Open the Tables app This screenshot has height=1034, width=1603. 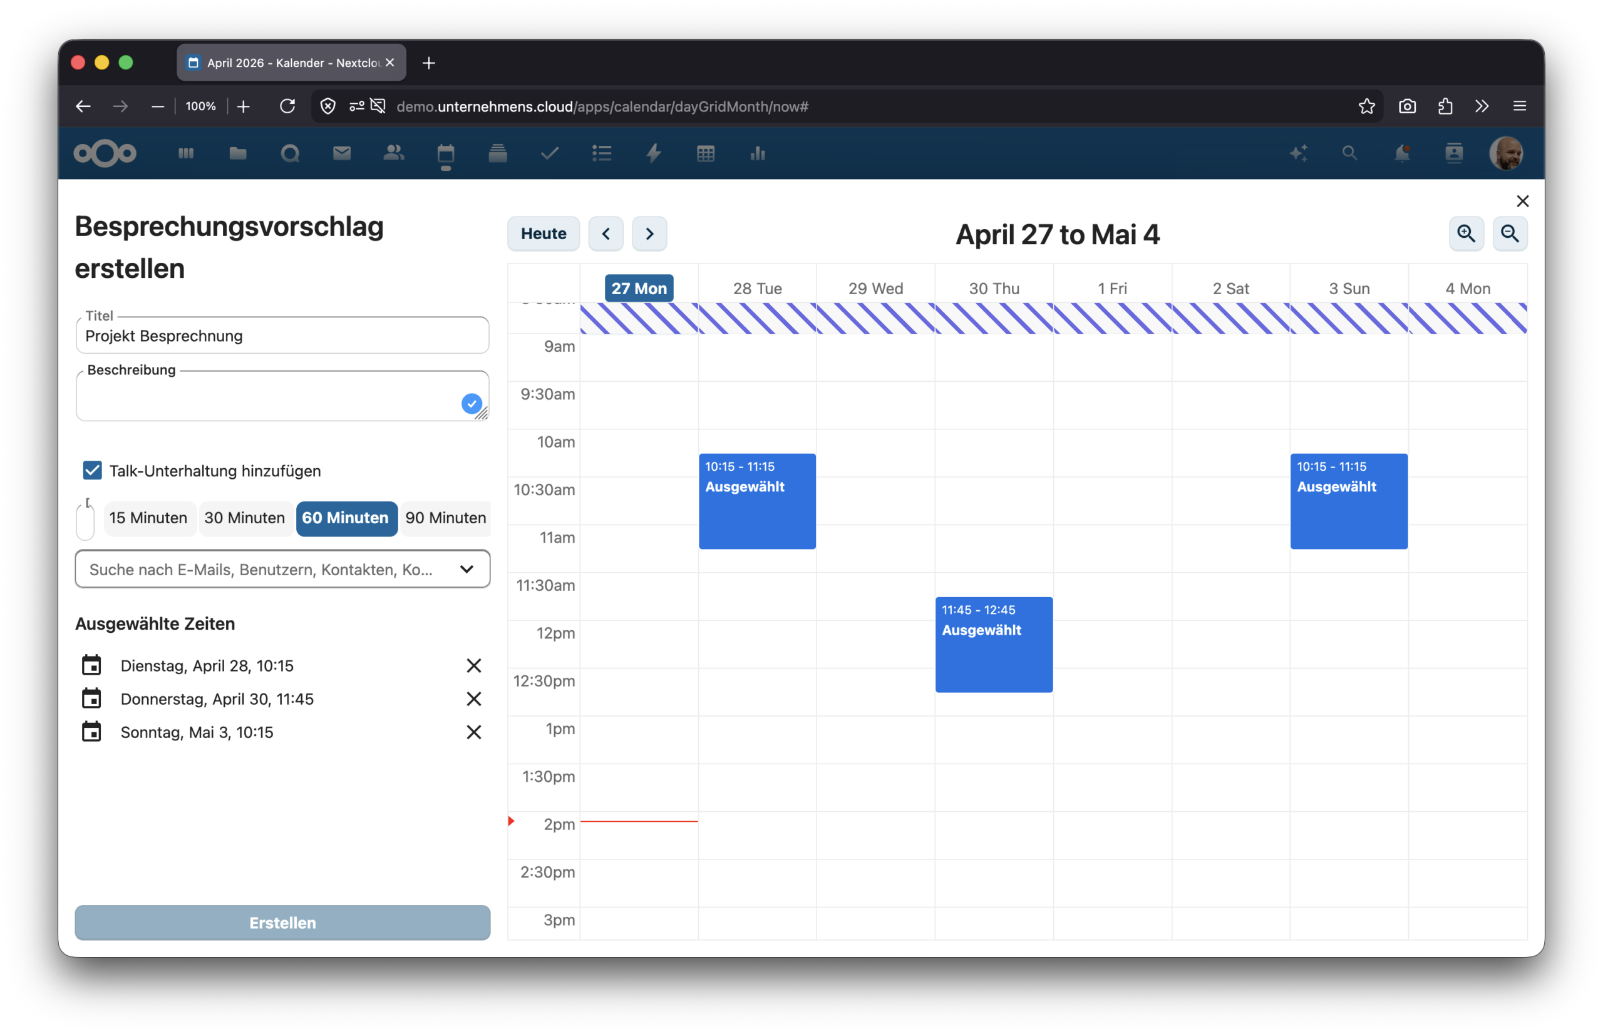(x=706, y=153)
